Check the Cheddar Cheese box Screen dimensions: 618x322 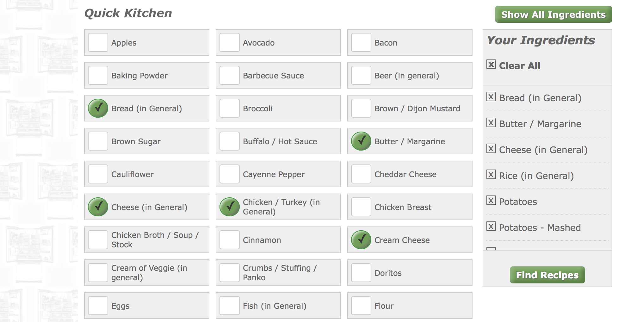[x=361, y=174]
